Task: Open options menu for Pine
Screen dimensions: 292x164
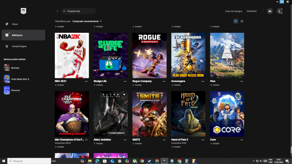Action: tap(242, 81)
